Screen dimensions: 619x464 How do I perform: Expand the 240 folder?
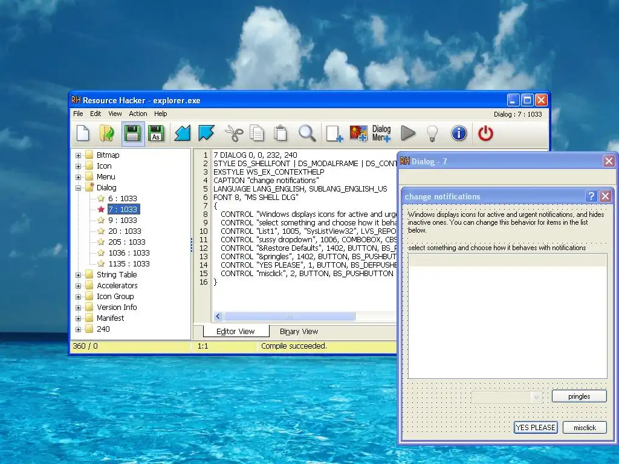tap(78, 329)
